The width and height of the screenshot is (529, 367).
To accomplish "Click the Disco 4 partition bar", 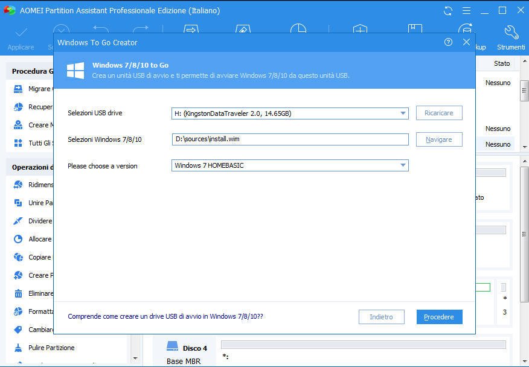I will (364, 345).
